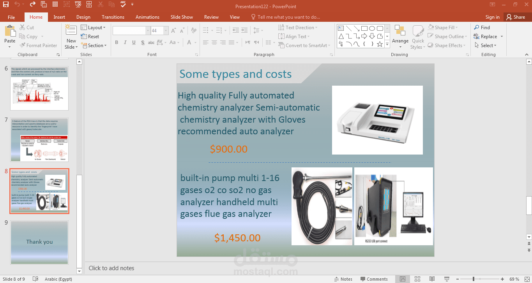
Task: Insert a text box shape
Action: pyautogui.click(x=340, y=28)
